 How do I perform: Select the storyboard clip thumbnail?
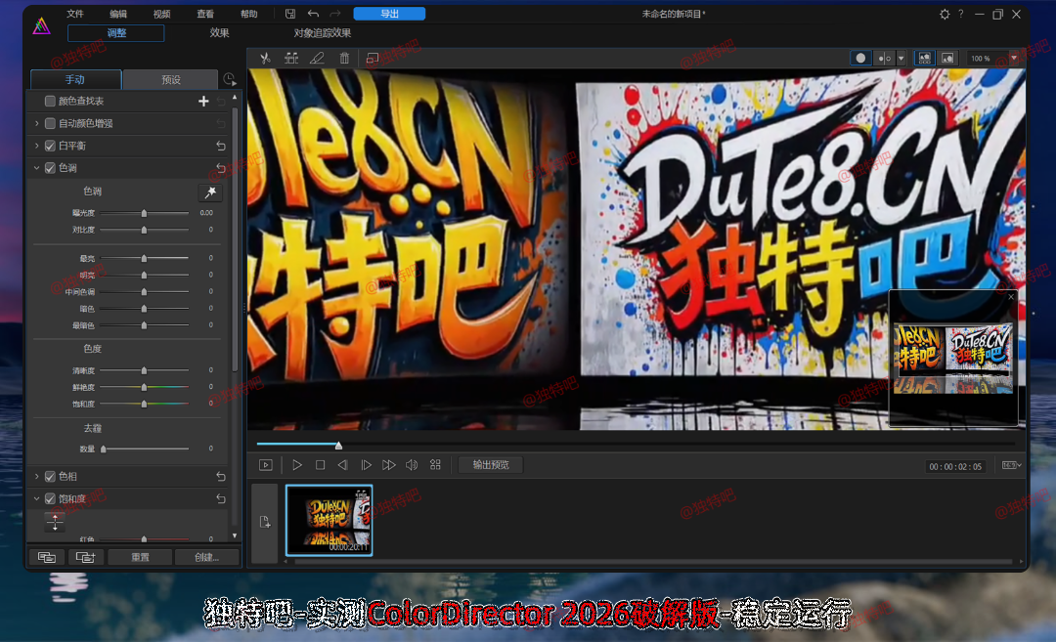pyautogui.click(x=330, y=520)
